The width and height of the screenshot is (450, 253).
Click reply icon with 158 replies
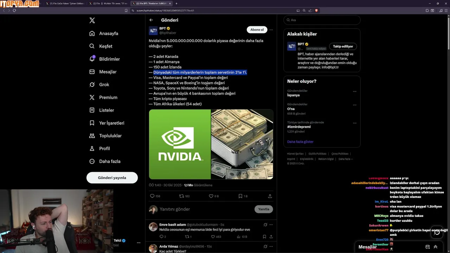(x=155, y=196)
